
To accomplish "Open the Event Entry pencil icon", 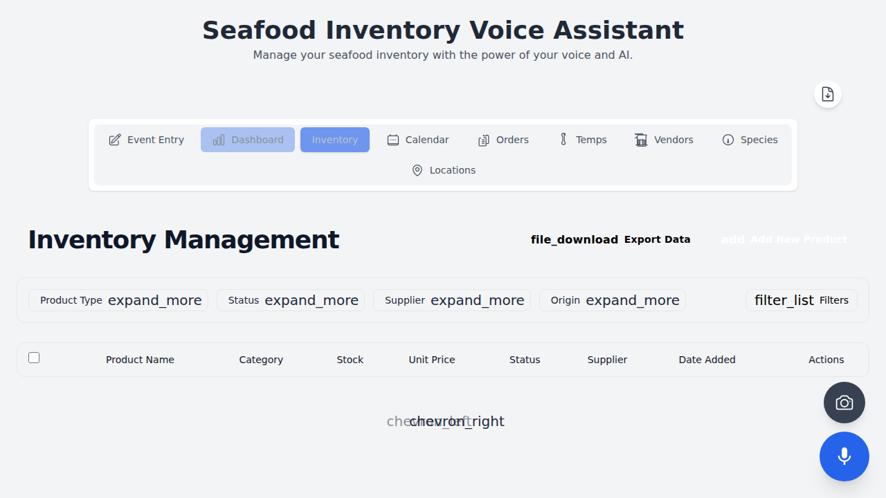I will (x=114, y=139).
